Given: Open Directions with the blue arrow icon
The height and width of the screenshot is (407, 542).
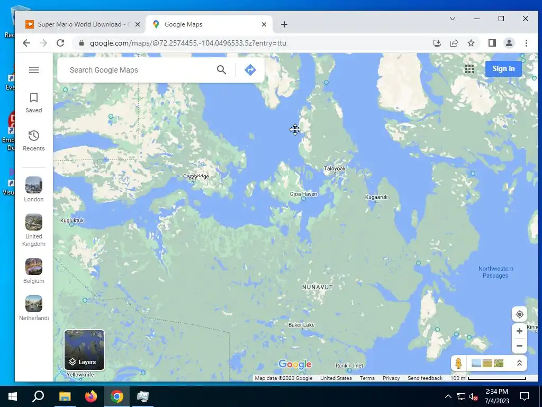Looking at the screenshot, I should pyautogui.click(x=250, y=70).
